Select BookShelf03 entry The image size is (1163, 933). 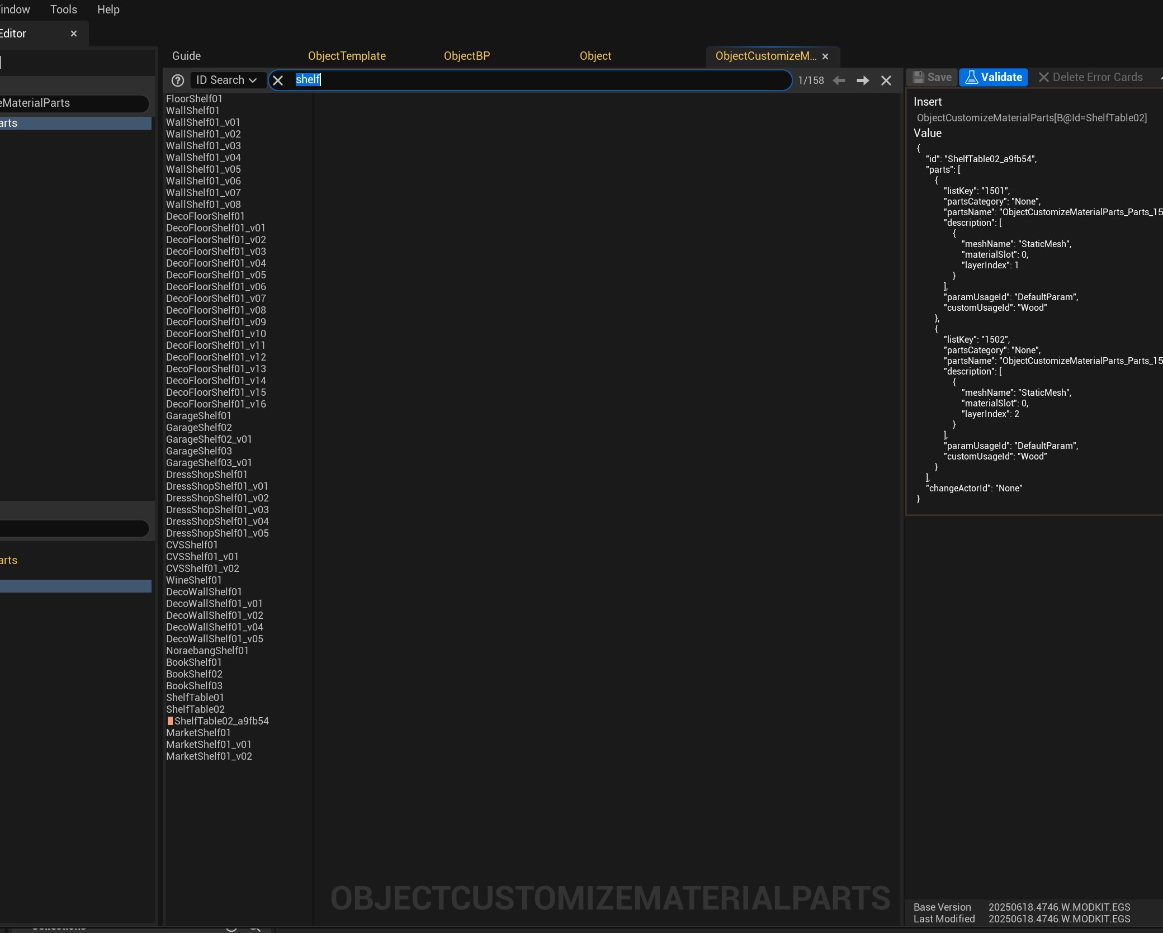(x=194, y=686)
